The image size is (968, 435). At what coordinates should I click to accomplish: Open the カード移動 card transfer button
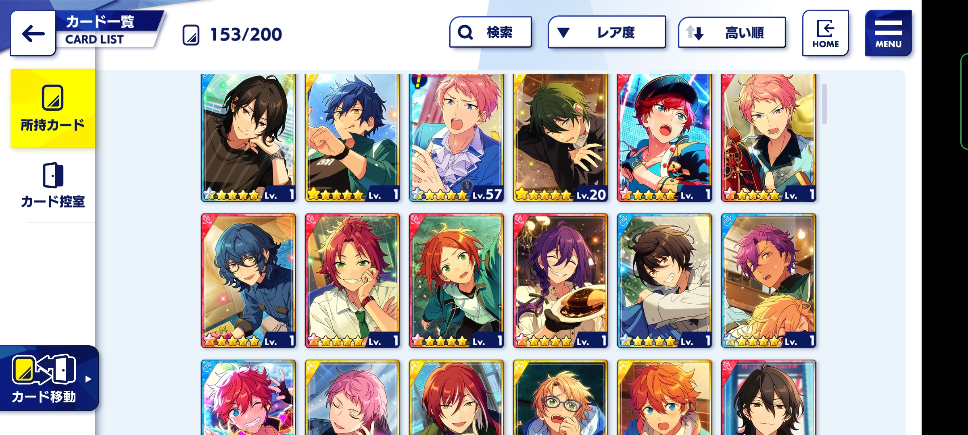click(45, 379)
